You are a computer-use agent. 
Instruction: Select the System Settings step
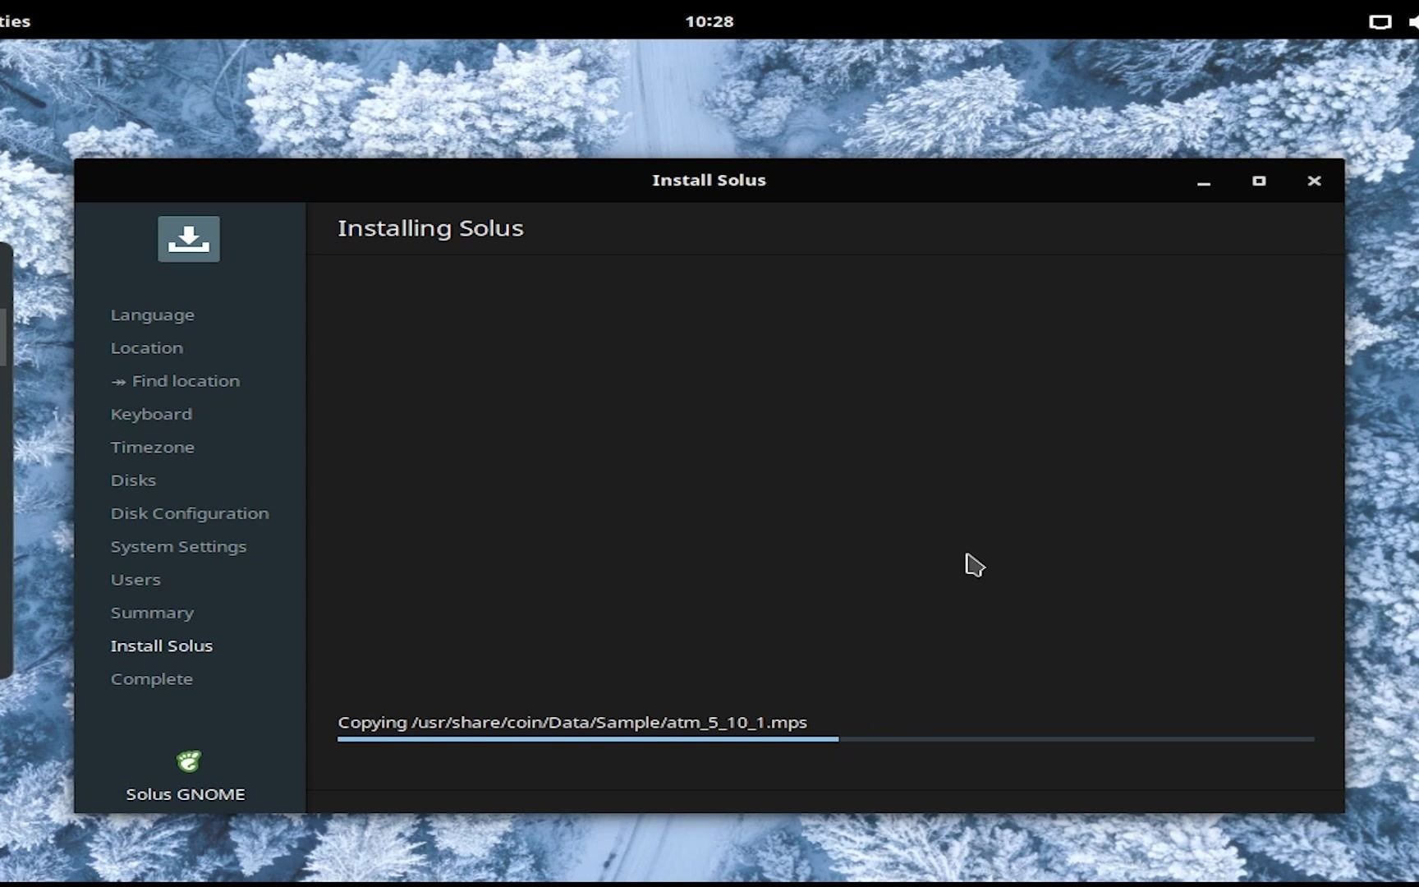(178, 546)
